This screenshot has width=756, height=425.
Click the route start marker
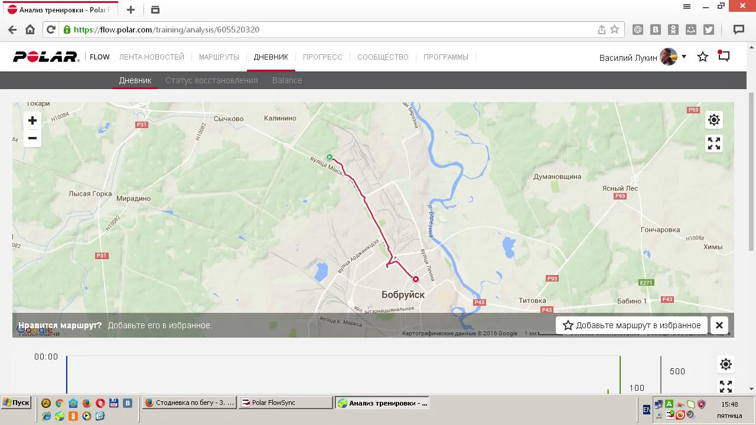tap(330, 157)
